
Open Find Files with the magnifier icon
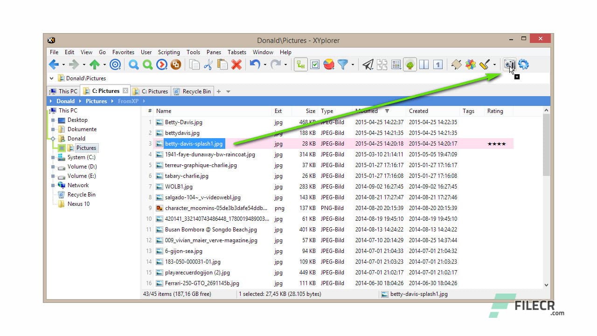click(134, 65)
